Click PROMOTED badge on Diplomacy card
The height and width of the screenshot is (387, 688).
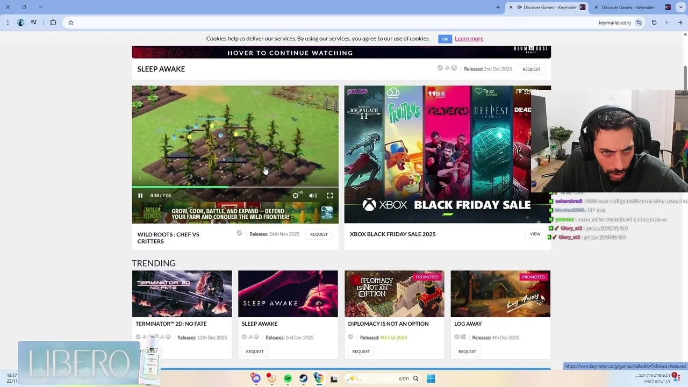click(x=427, y=277)
